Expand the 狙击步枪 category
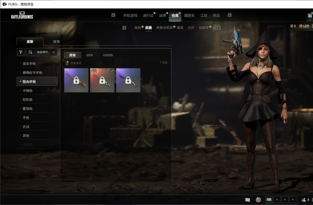 [x=37, y=82]
